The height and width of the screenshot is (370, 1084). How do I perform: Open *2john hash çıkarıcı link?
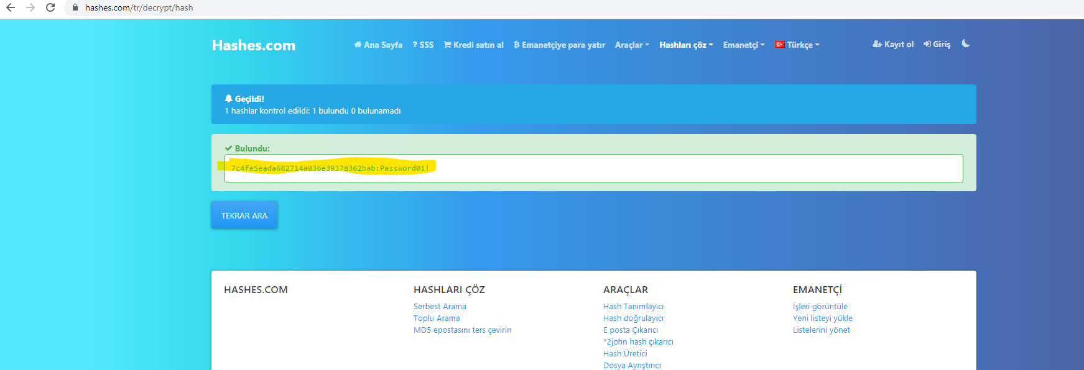[x=638, y=341]
